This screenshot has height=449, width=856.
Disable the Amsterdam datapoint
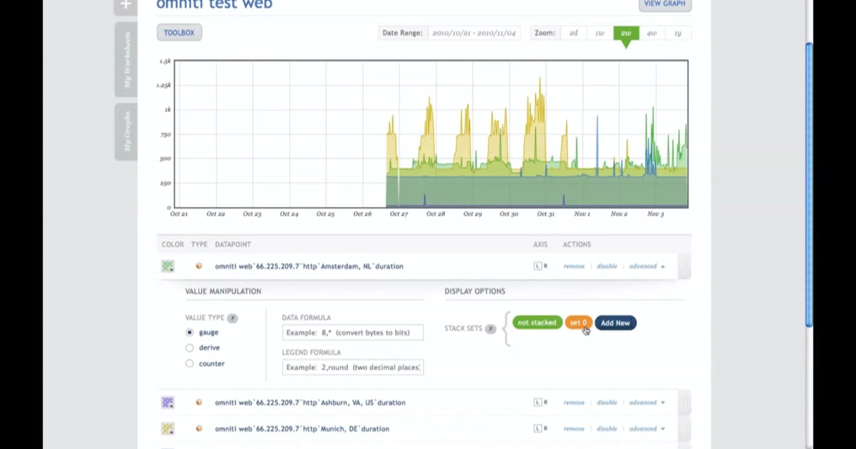[607, 266]
